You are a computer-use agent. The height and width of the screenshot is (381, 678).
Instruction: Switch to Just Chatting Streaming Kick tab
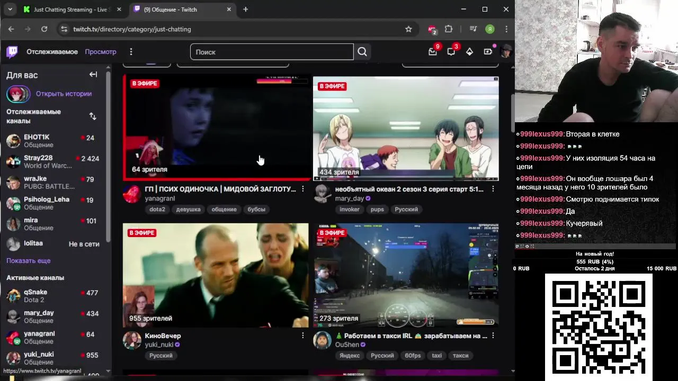point(72,10)
